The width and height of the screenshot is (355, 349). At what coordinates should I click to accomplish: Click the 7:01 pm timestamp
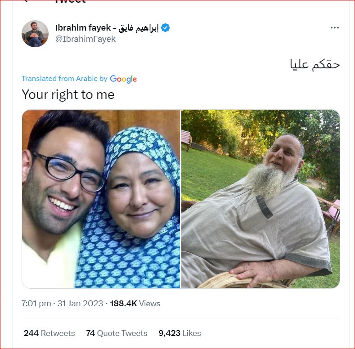pyautogui.click(x=36, y=304)
